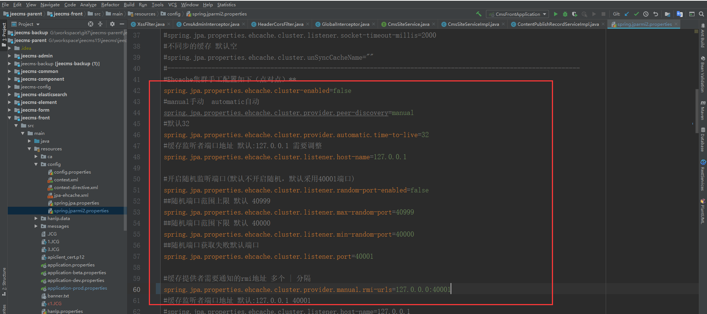Image resolution: width=707 pixels, height=314 pixels.
Task: Click the Translate plugin icon
Action: click(x=680, y=14)
